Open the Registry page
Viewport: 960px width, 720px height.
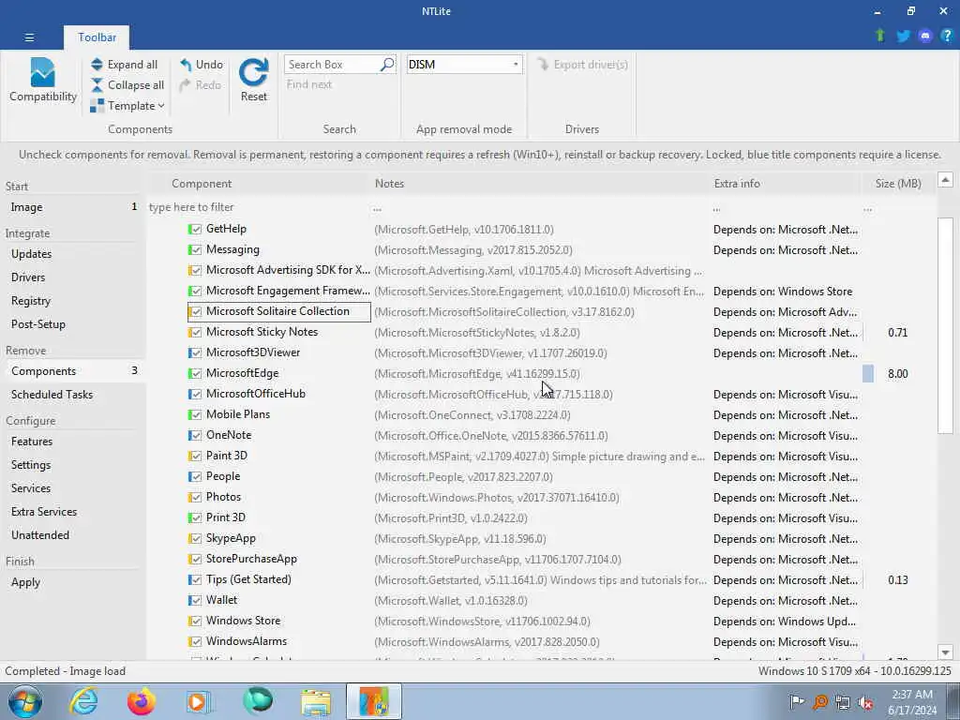tap(31, 301)
